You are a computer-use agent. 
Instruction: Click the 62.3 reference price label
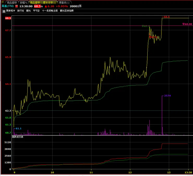click(8, 111)
